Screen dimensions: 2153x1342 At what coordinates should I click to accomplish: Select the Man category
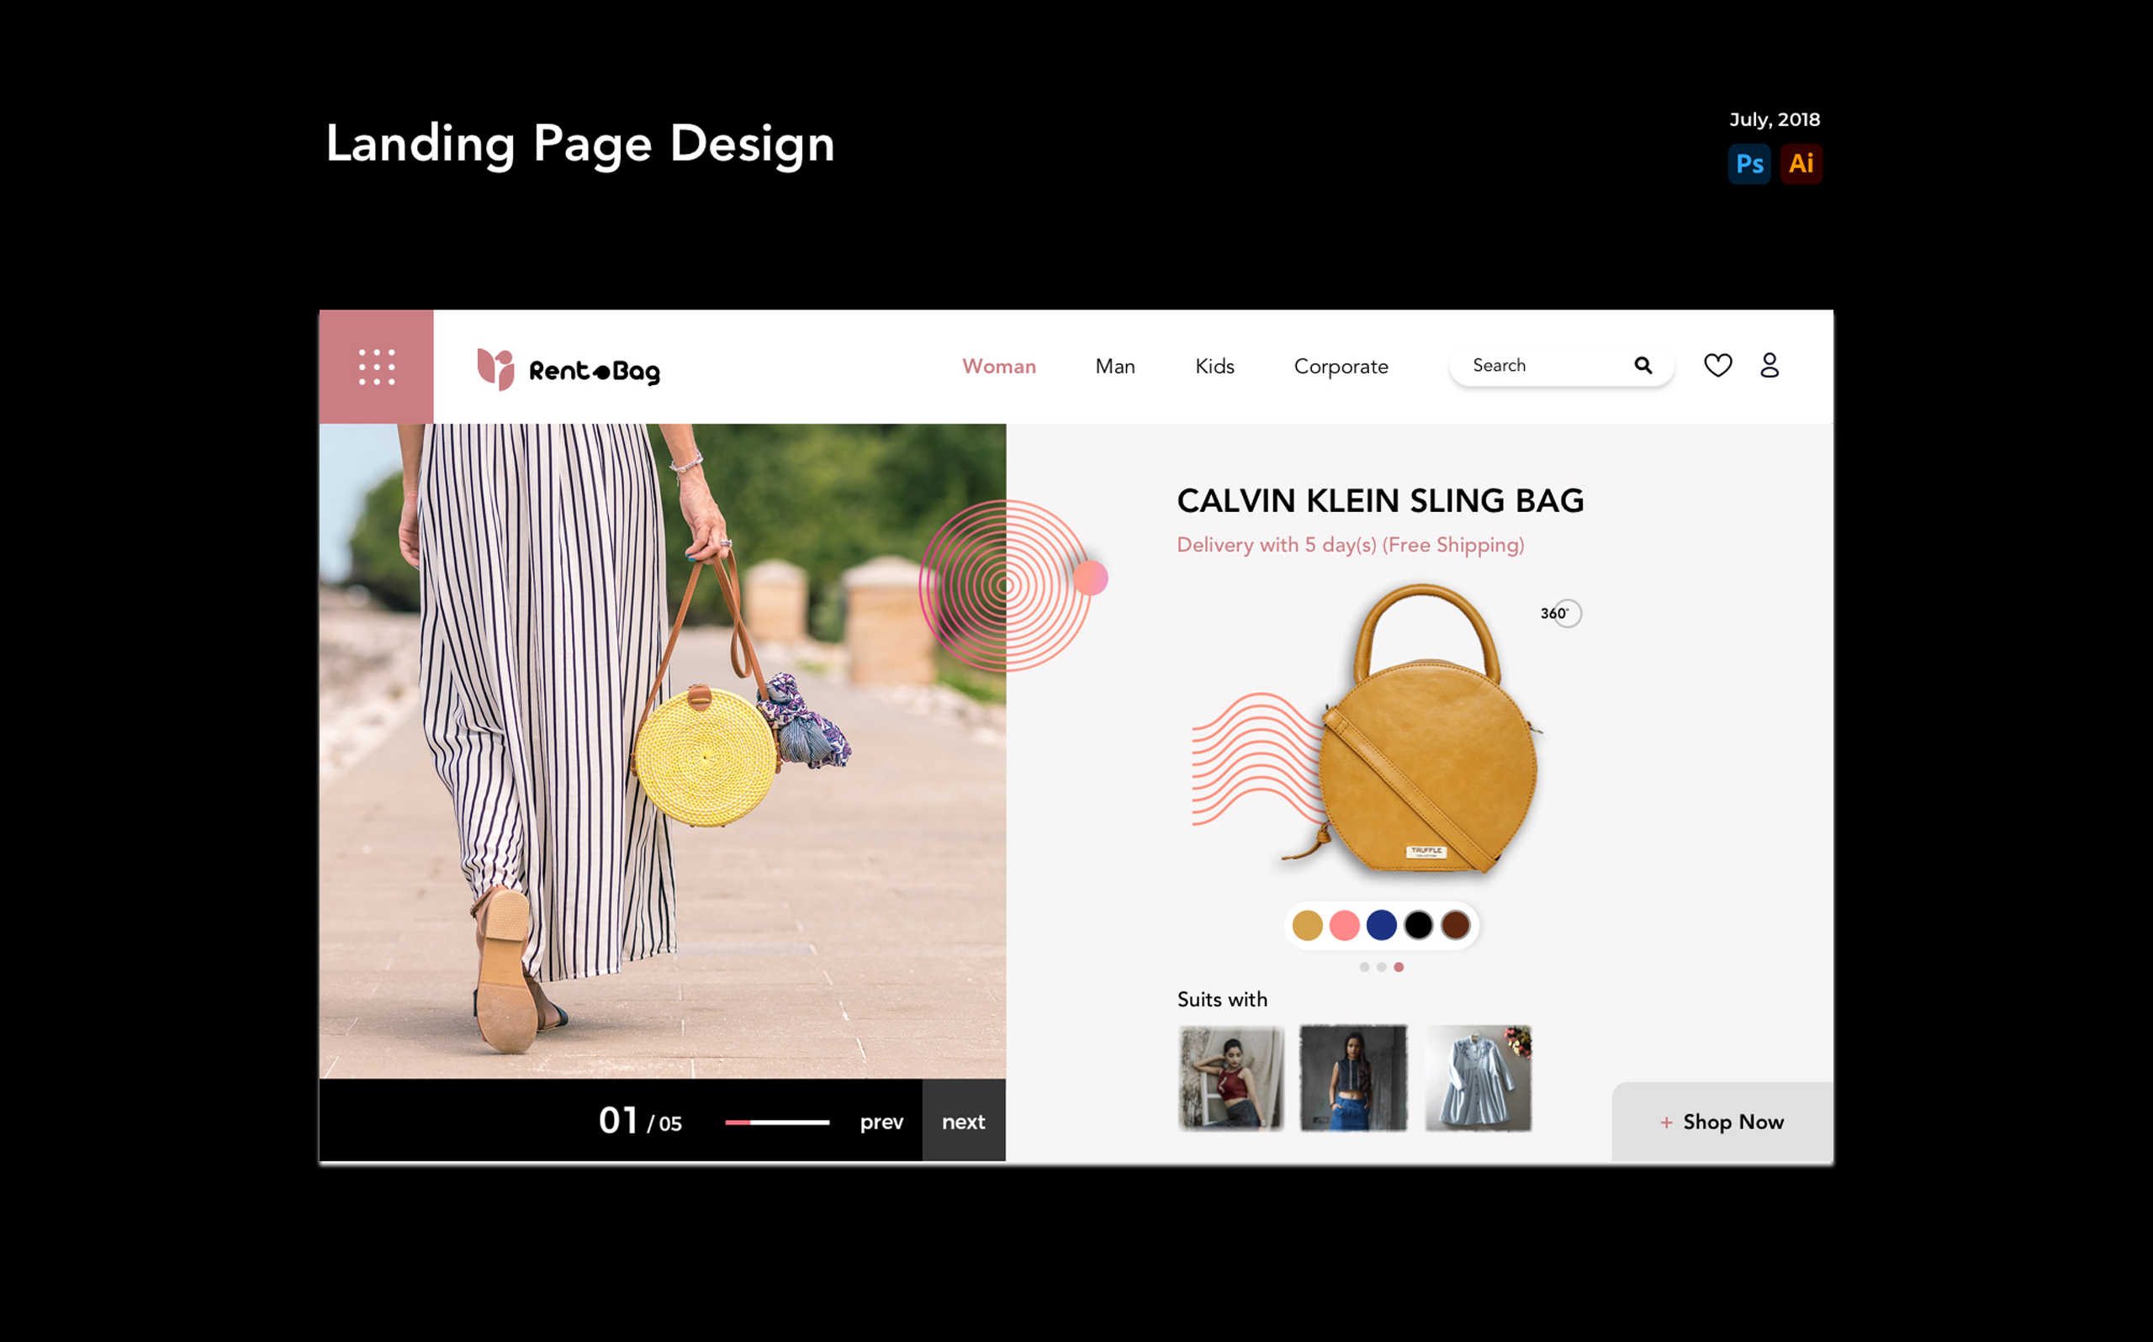click(x=1114, y=367)
